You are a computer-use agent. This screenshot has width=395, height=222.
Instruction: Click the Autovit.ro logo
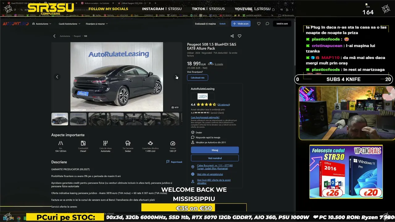[x=16, y=24]
